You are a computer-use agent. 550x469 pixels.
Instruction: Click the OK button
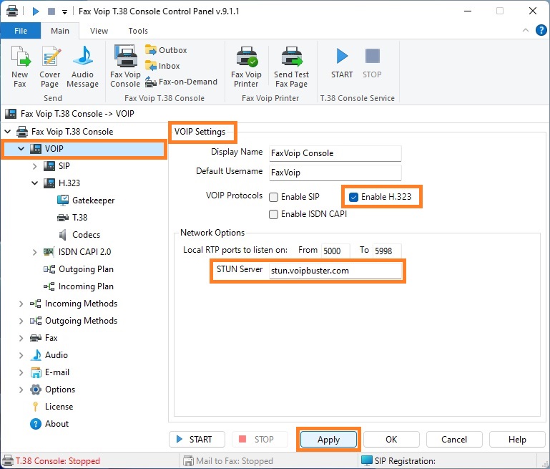tap(391, 440)
